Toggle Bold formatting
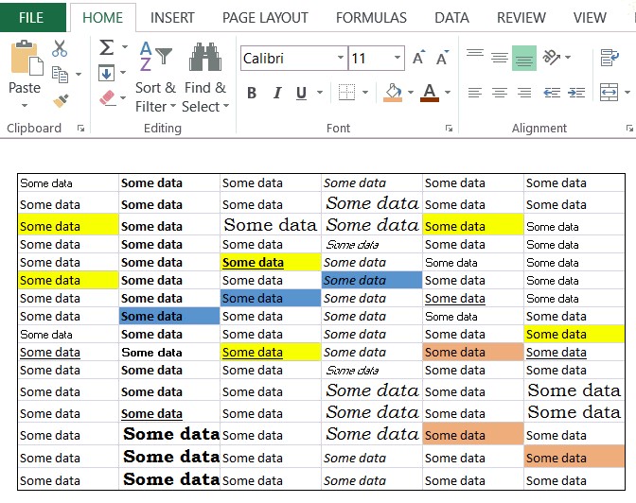636x503 pixels. tap(252, 93)
